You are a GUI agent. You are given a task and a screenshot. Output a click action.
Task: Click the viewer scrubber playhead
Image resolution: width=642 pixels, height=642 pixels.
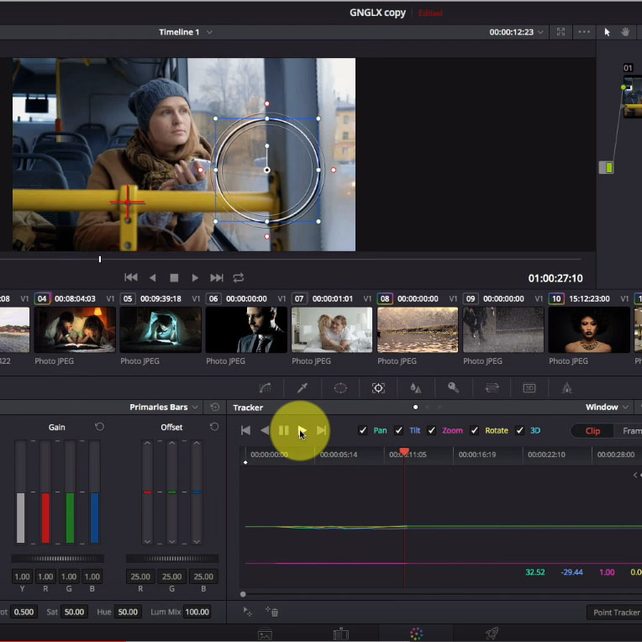point(100,259)
